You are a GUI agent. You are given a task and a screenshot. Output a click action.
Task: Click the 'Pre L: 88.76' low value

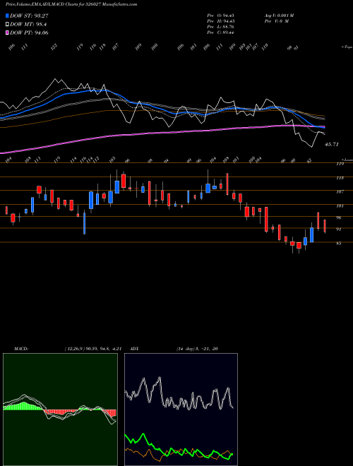pos(220,27)
